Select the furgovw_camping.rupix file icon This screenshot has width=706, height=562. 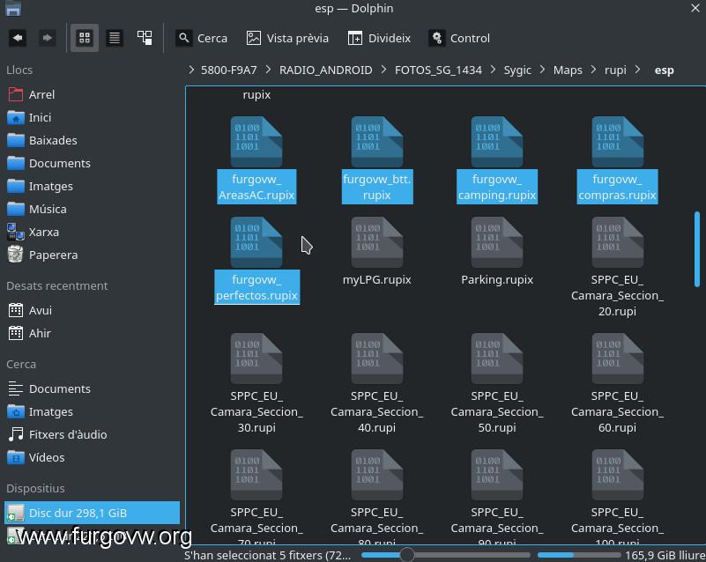[497, 142]
